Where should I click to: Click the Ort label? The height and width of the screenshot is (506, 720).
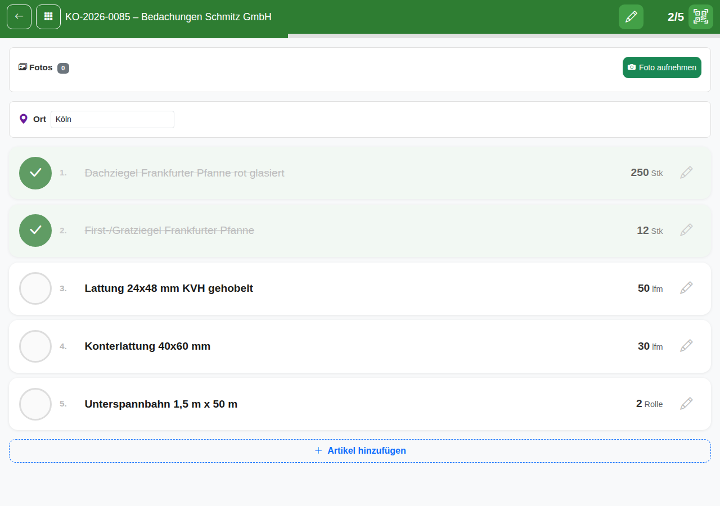tap(39, 119)
